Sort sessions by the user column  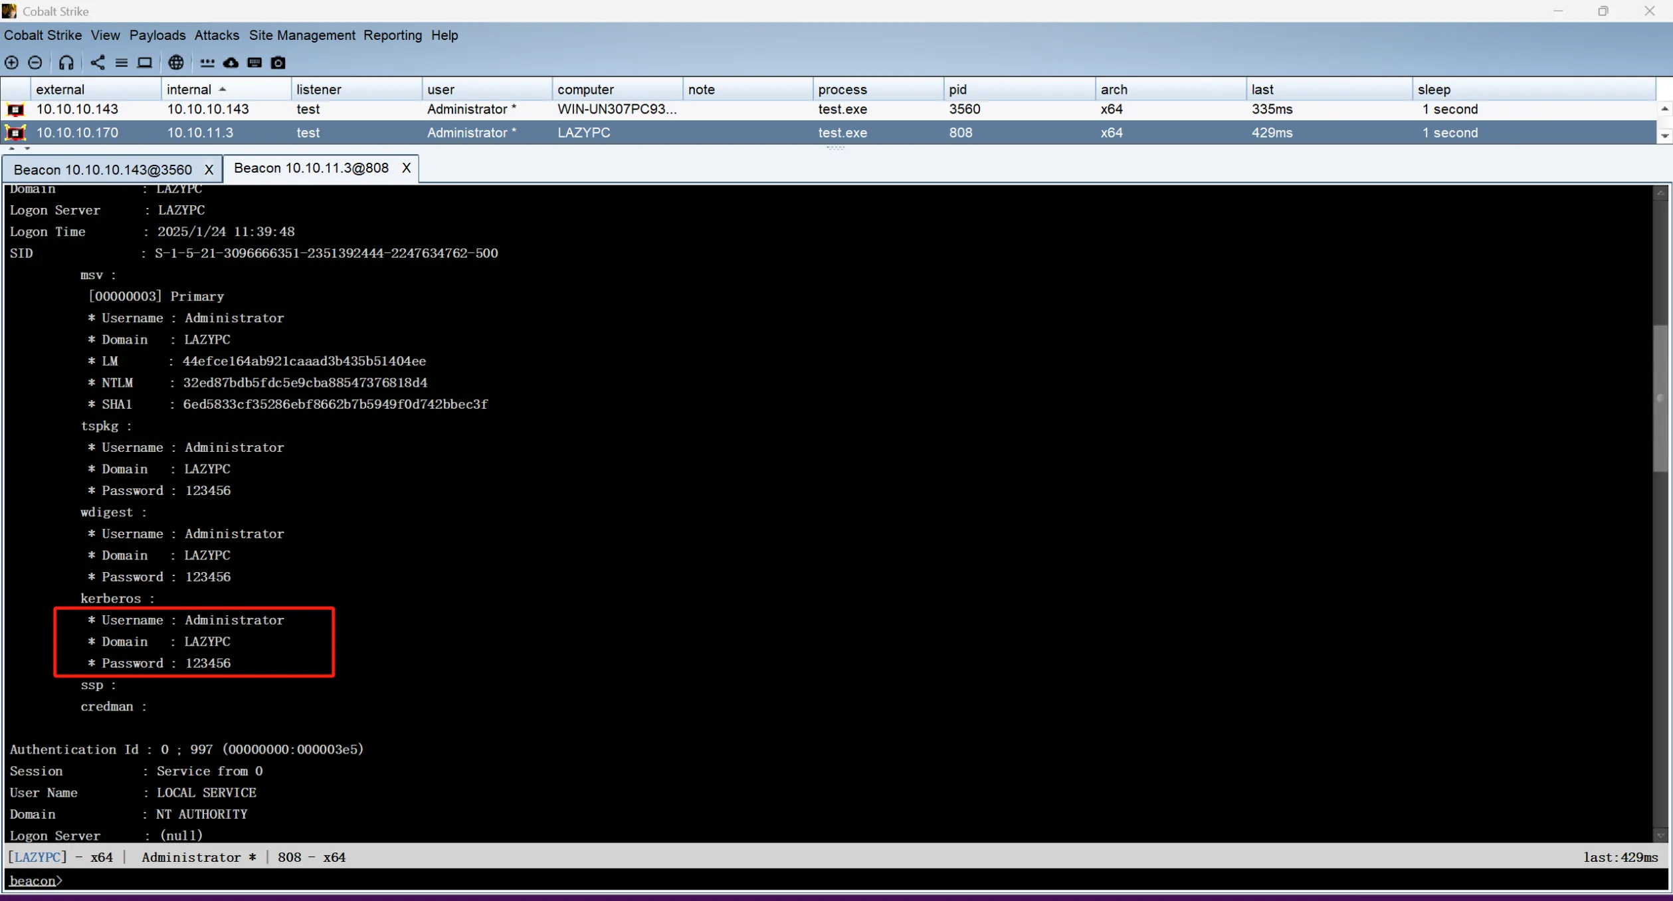tap(486, 90)
